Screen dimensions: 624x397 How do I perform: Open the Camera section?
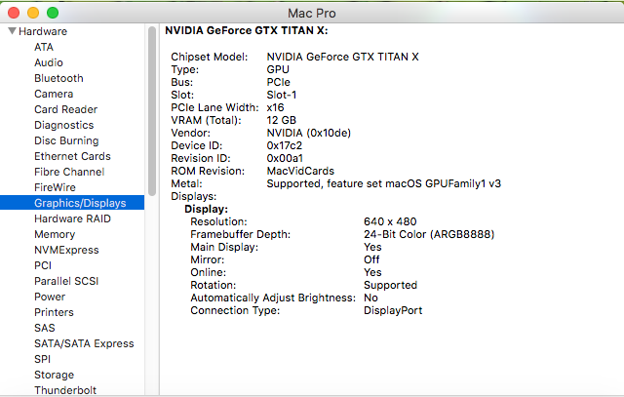[54, 94]
